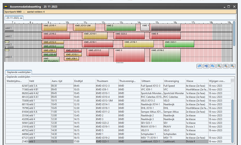Select the KMD JO19-2 block on veld 4
This screenshot has width=241, height=145.
pyautogui.click(x=165, y=55)
